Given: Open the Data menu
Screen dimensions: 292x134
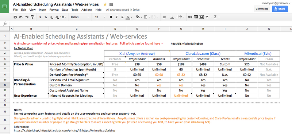Looking at the screenshot, I should click(65, 10).
